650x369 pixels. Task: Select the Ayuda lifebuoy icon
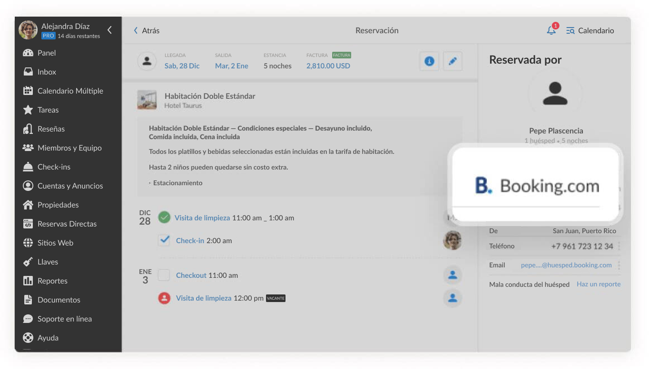(28, 338)
